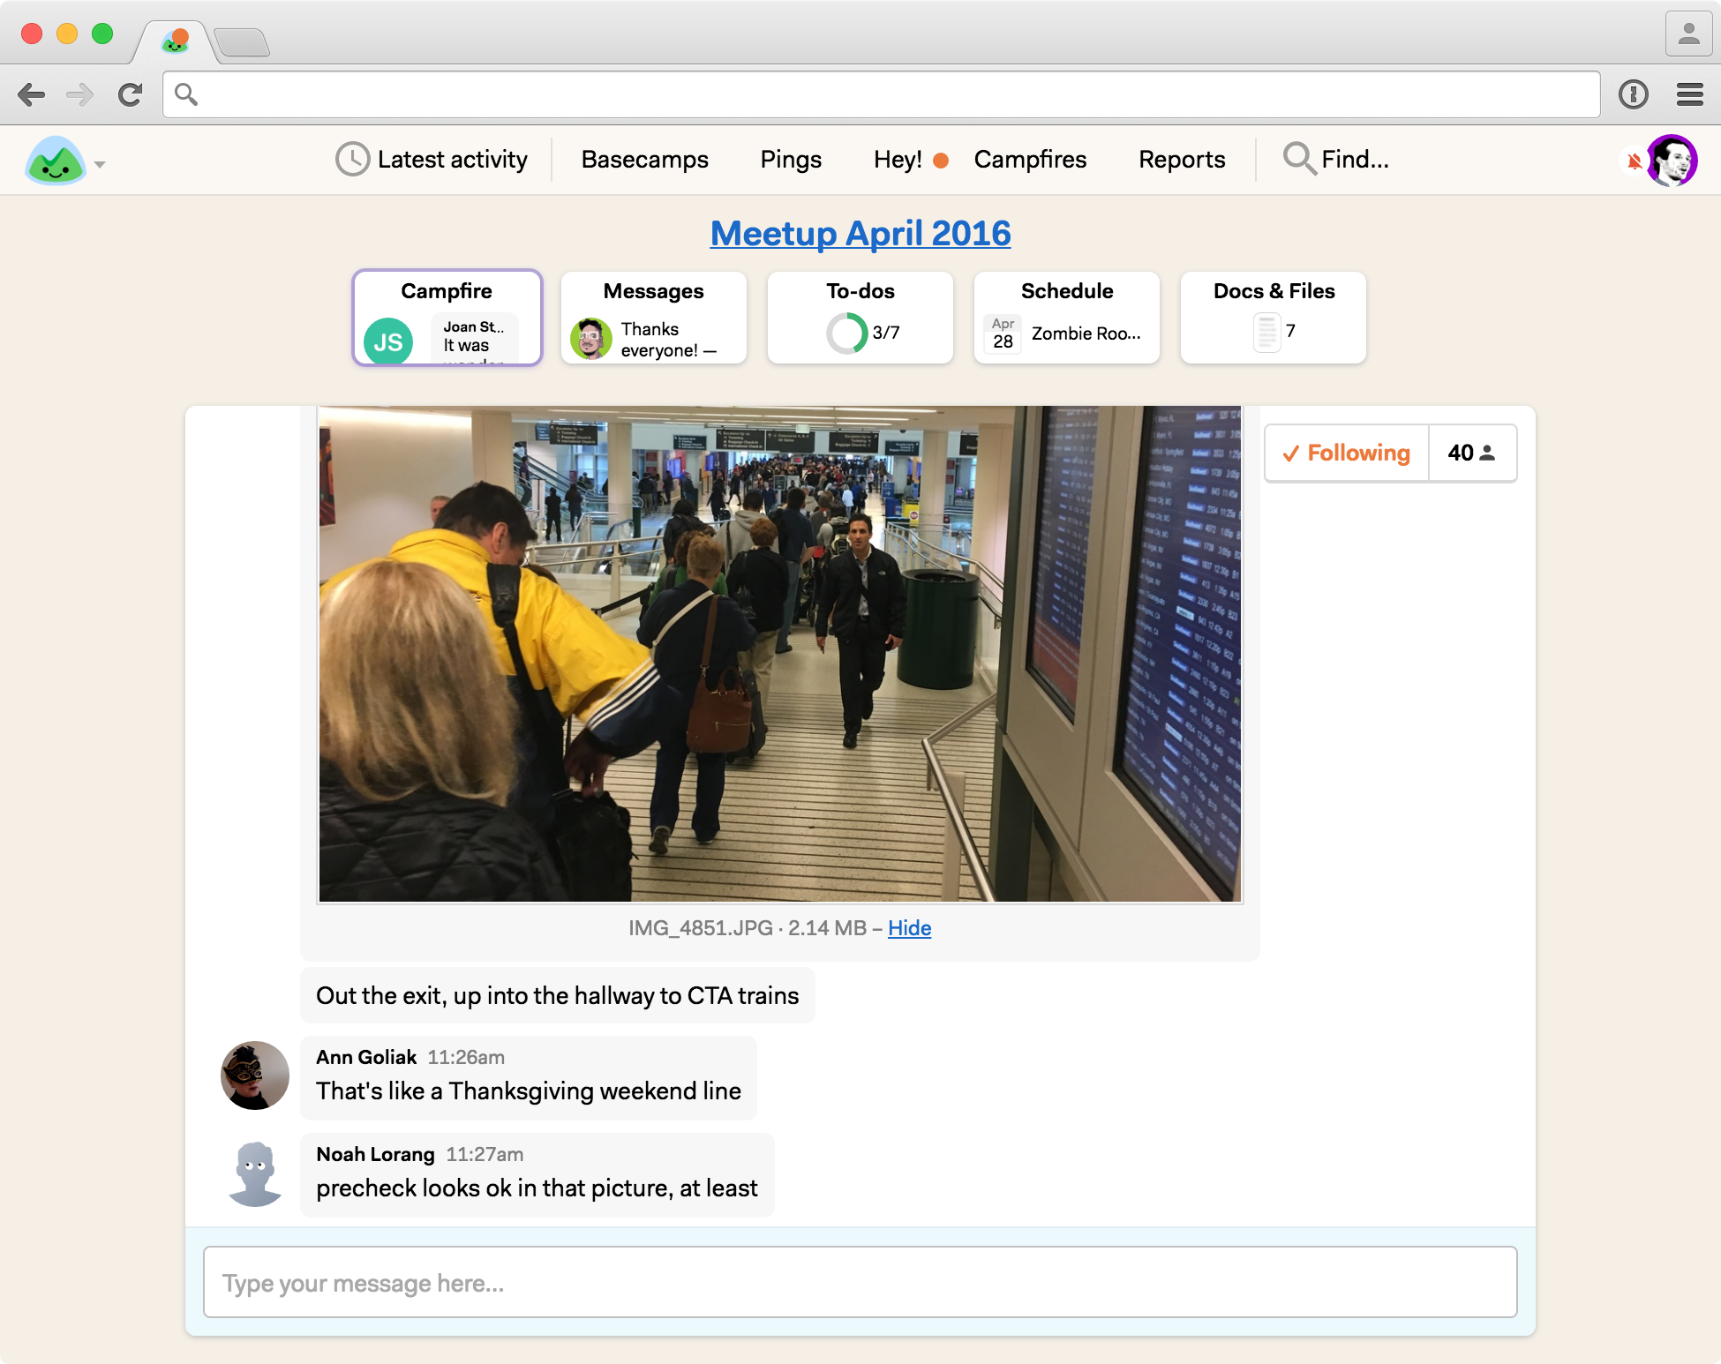Click the browser forward arrow
Screen dimensions: 1721x1364
tap(80, 94)
